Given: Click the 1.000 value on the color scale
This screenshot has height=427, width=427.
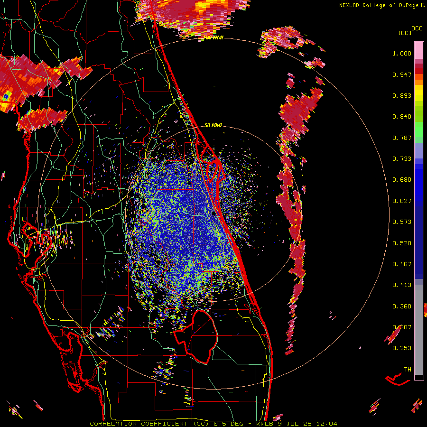Looking at the screenshot, I should [x=402, y=53].
